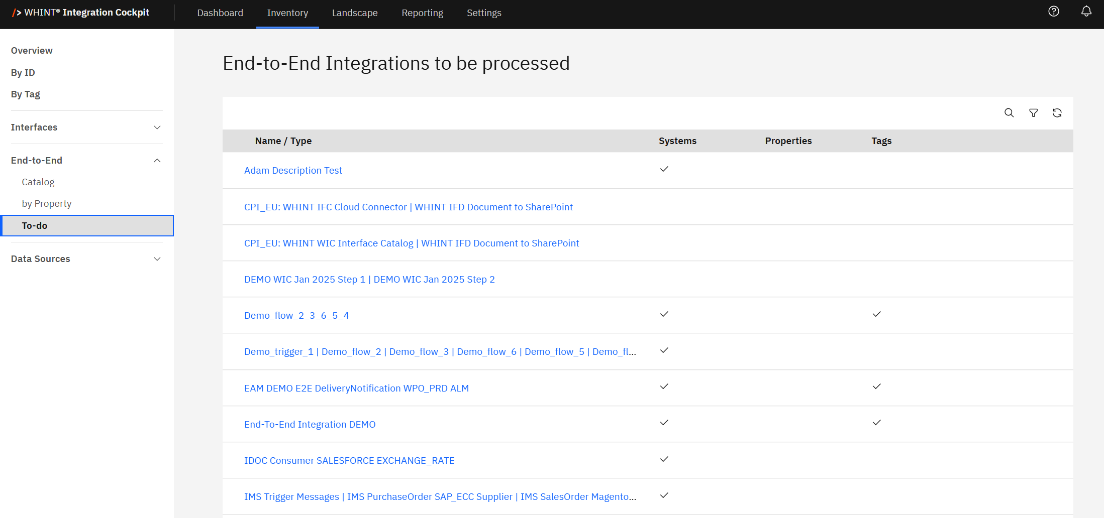Open the filter icon above the table

point(1033,113)
